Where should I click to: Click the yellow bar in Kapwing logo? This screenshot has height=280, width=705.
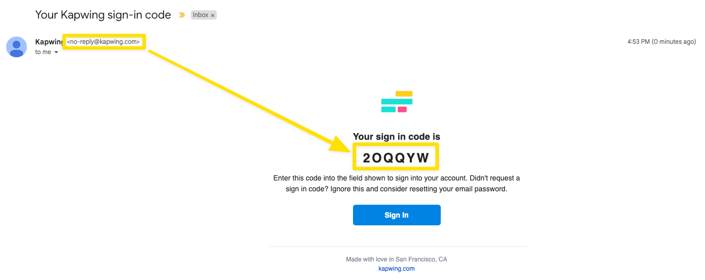(x=404, y=94)
